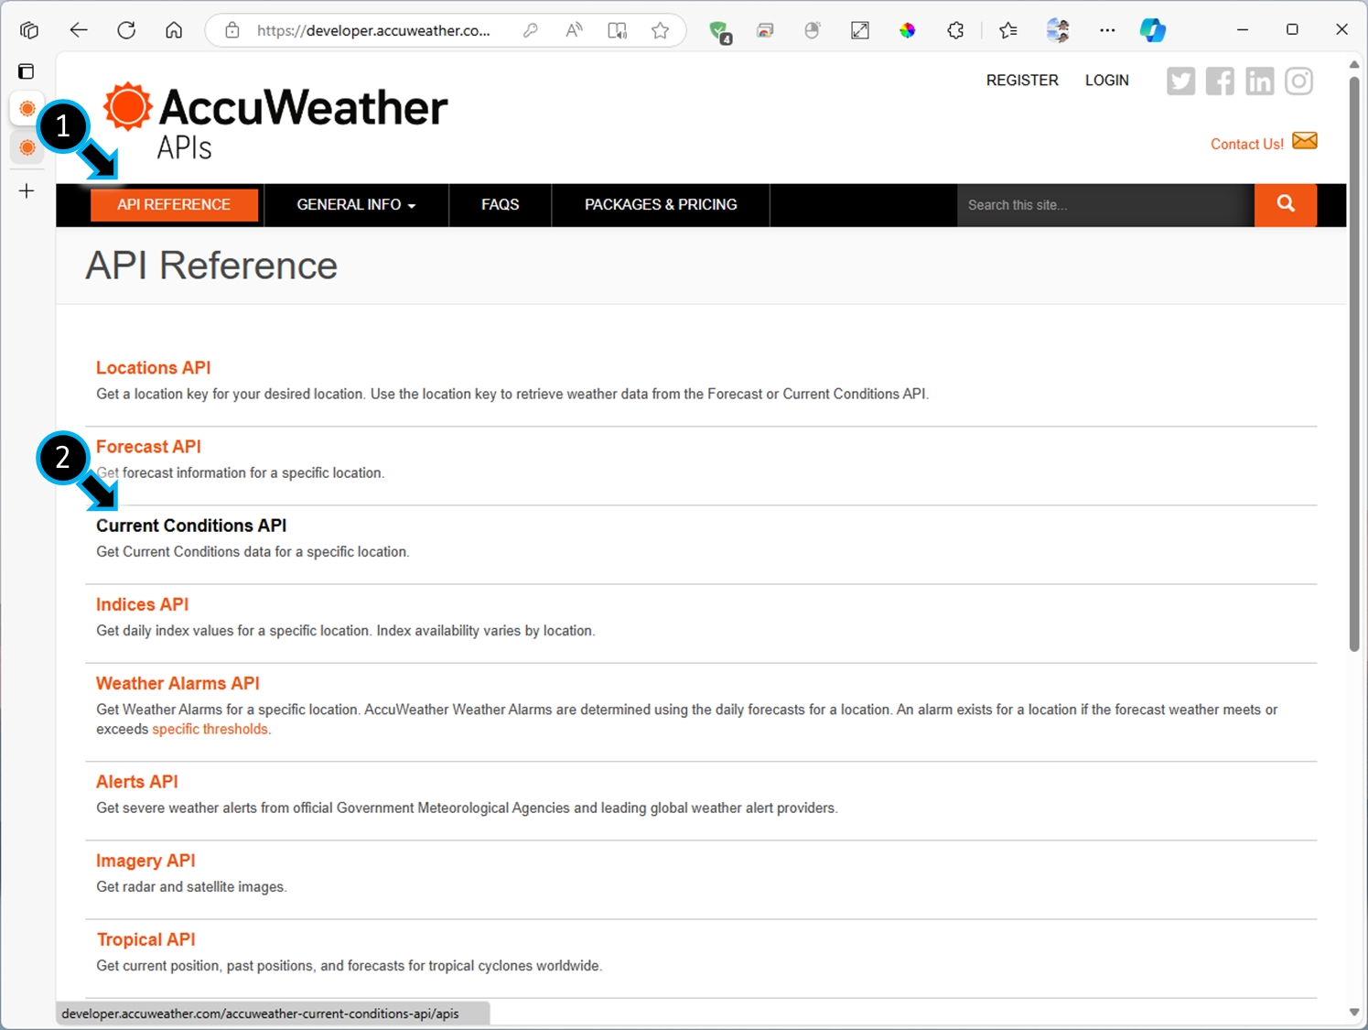Open the Tropical API link
Image resolution: width=1368 pixels, height=1030 pixels.
point(145,939)
